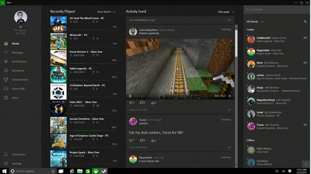Click the back arrow in title bar
Image resolution: width=311 pixels, height=174 pixels.
(x=2, y=2)
